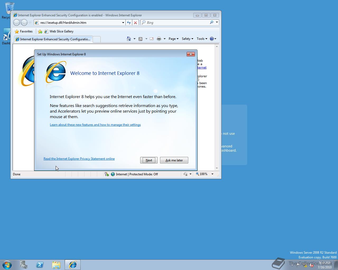Maximize the Internet Explorer window

coord(206,15)
